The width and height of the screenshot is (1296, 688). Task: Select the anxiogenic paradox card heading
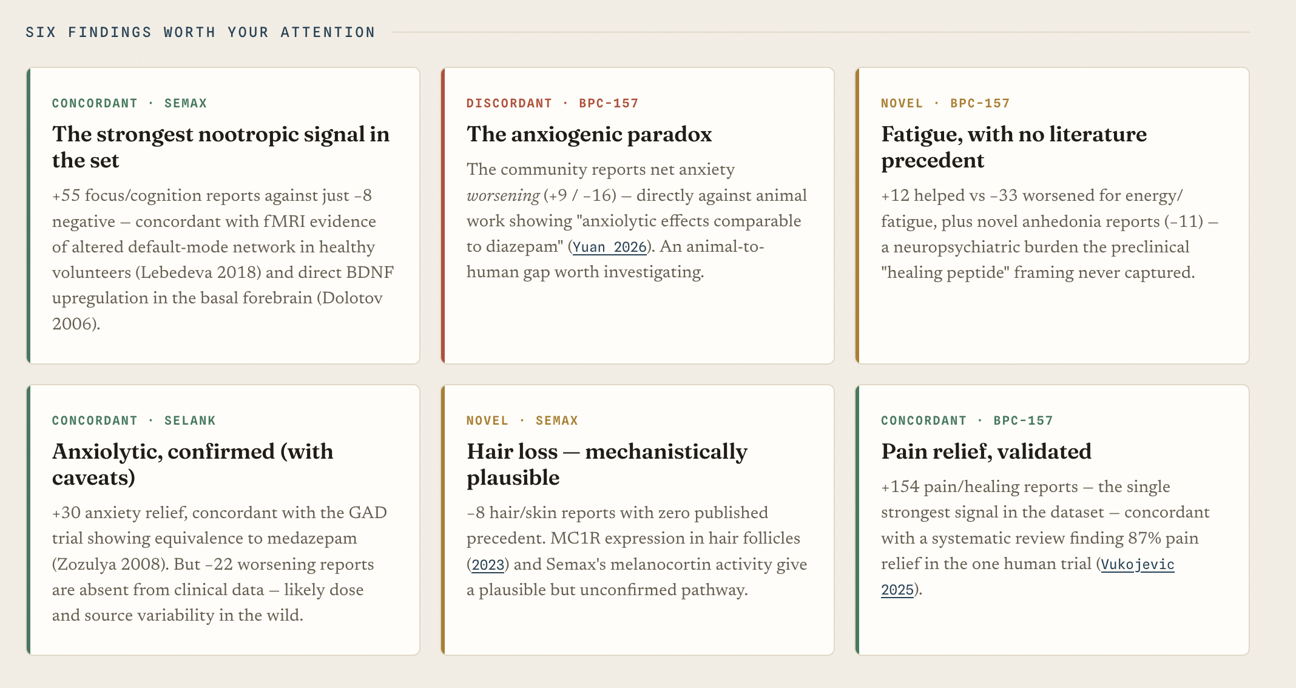589,134
